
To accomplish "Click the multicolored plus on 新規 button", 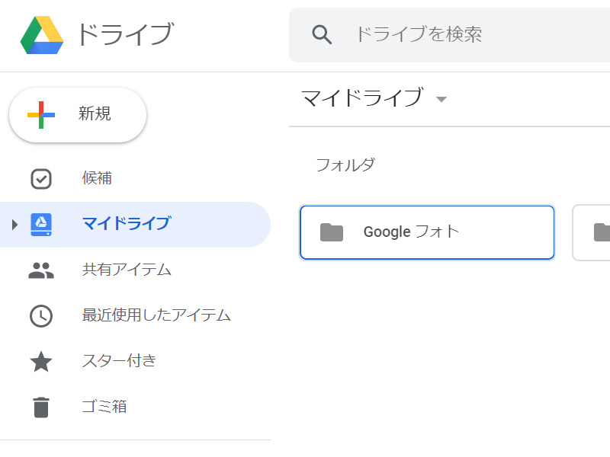I will tap(43, 115).
